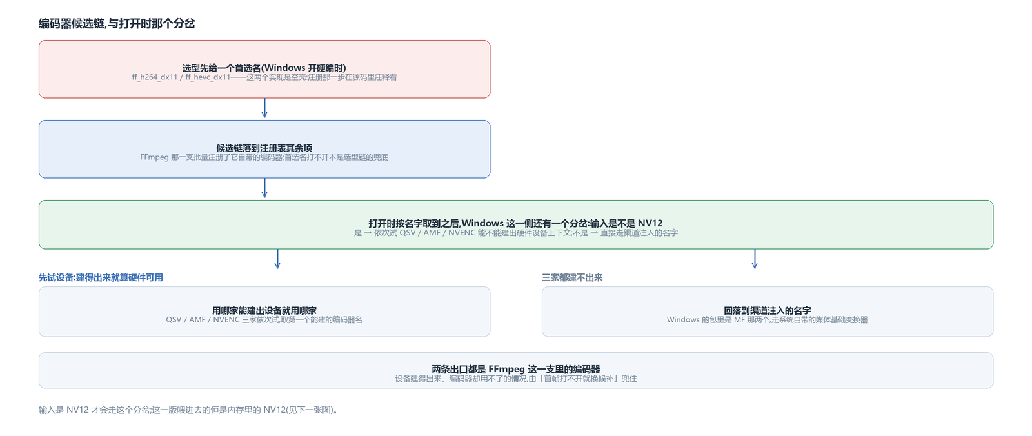Image resolution: width=1032 pixels, height=436 pixels.
Task: Click the ff_h264_dx11 / ff_hevc_dx11 subtitle line
Action: pos(264,77)
